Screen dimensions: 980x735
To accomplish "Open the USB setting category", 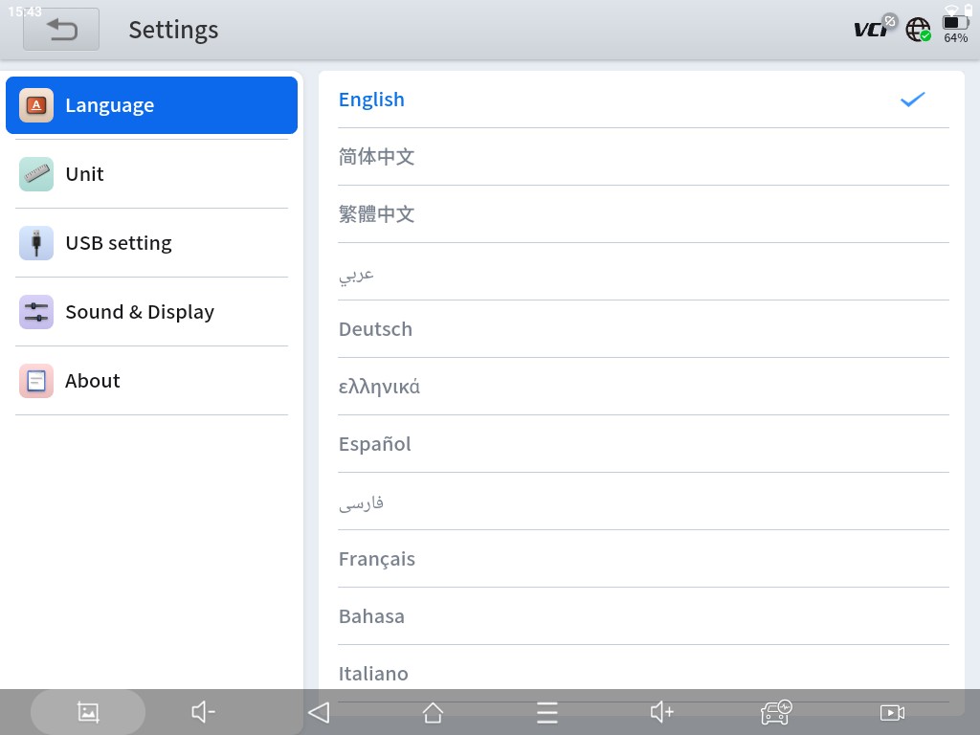I will coord(151,243).
